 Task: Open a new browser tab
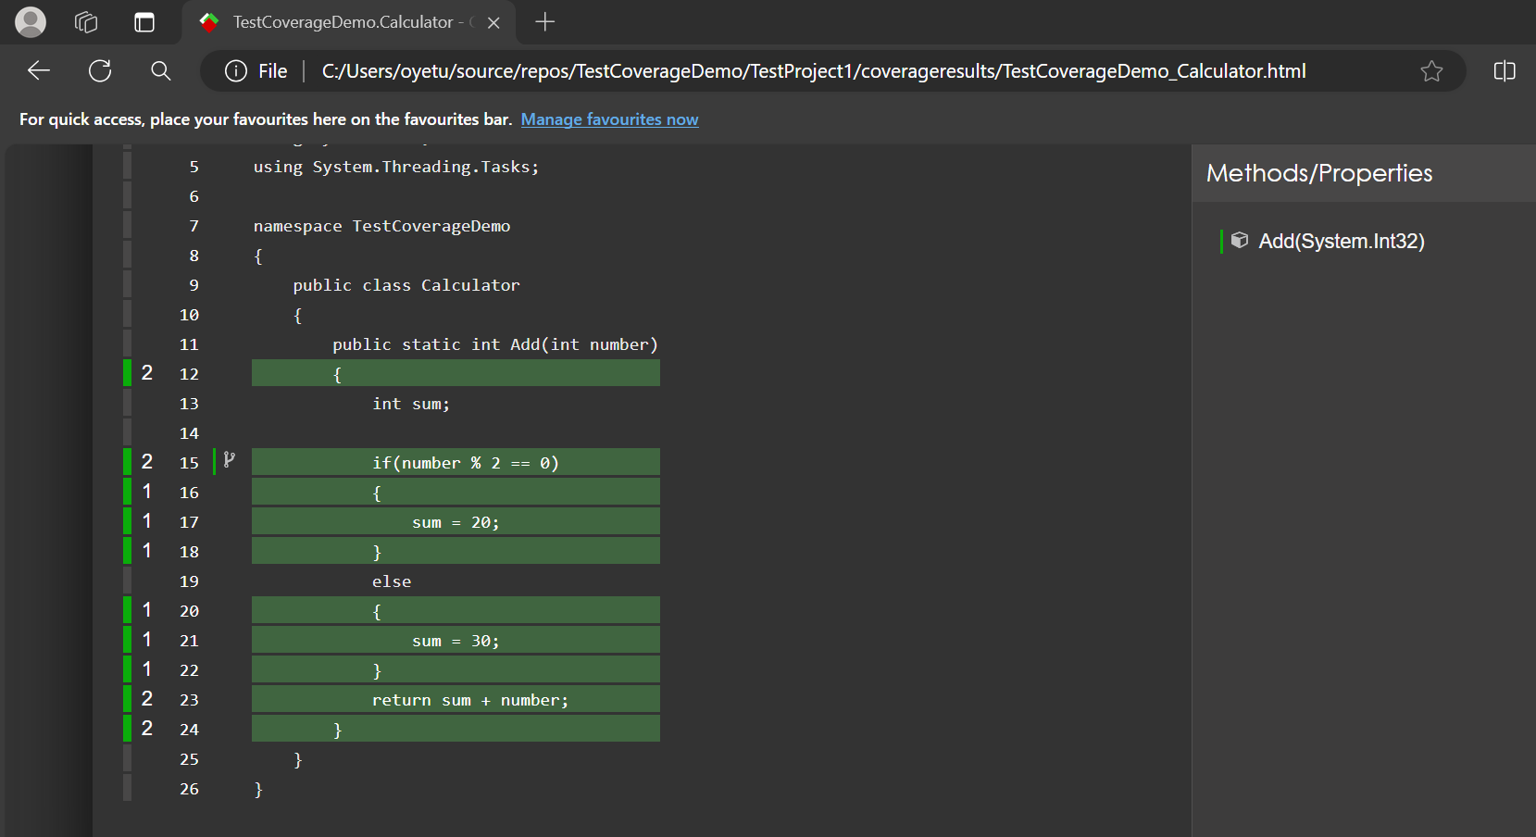544,21
